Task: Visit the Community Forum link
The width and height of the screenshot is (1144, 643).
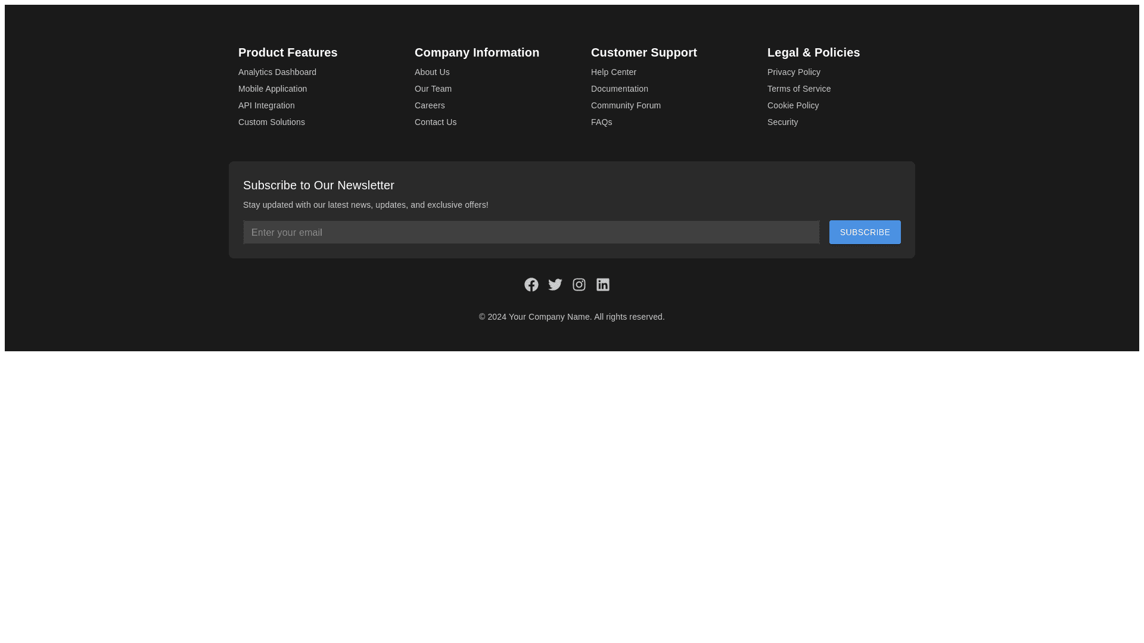Action: click(626, 105)
